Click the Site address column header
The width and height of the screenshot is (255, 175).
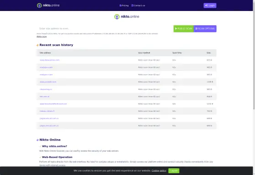(45, 53)
